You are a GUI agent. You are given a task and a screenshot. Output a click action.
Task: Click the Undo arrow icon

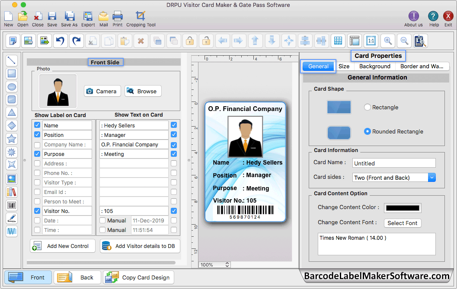point(61,41)
